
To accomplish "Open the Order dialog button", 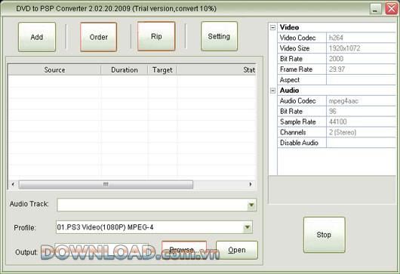I will [x=98, y=37].
